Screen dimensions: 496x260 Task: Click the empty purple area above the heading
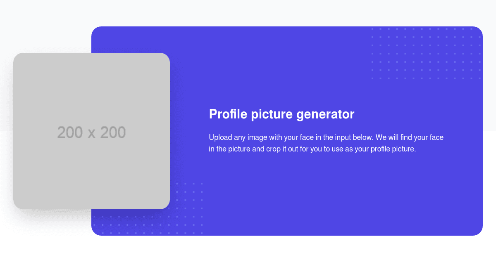tap(281, 66)
